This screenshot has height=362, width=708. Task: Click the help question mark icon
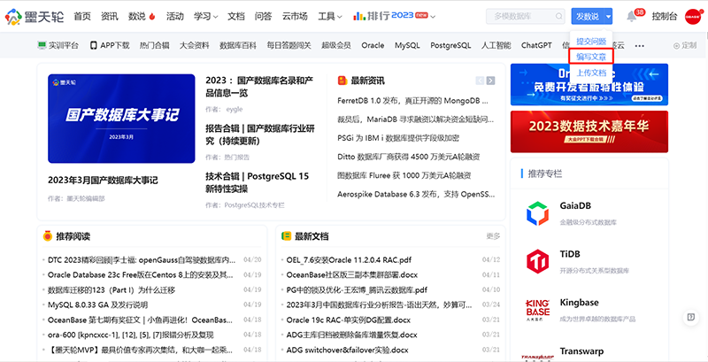(x=691, y=317)
